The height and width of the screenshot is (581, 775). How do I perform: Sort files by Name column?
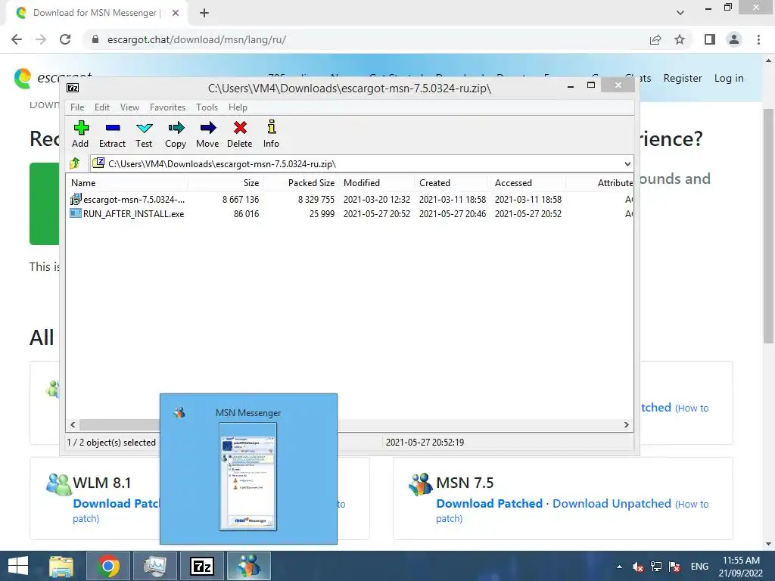127,183
